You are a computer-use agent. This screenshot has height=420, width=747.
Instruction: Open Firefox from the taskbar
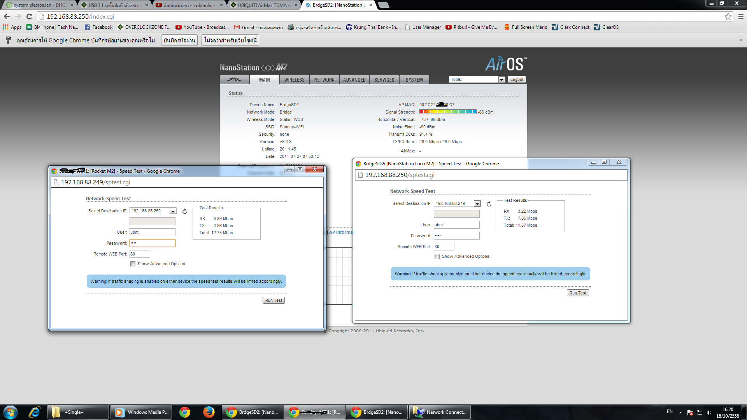(x=209, y=412)
